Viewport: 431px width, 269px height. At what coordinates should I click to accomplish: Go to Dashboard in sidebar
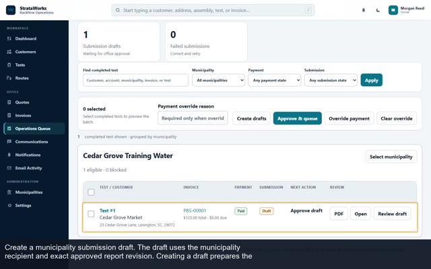[34, 39]
